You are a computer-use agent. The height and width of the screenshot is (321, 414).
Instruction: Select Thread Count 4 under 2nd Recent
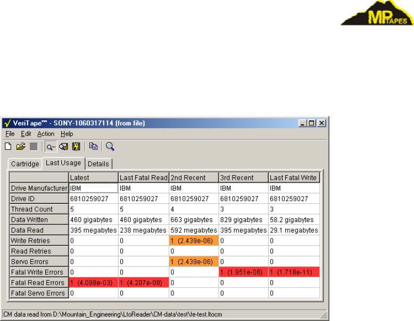click(194, 209)
